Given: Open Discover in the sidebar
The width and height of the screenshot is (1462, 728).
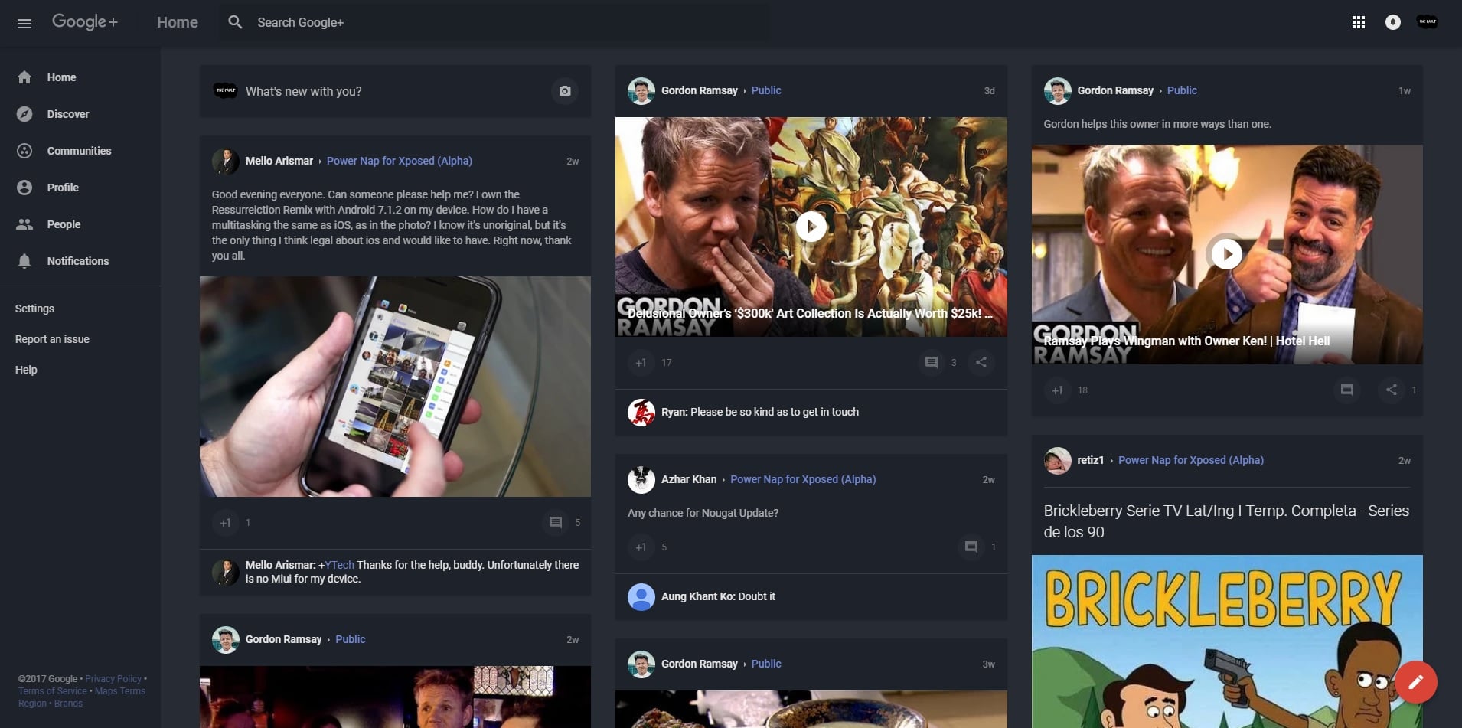Looking at the screenshot, I should point(80,114).
